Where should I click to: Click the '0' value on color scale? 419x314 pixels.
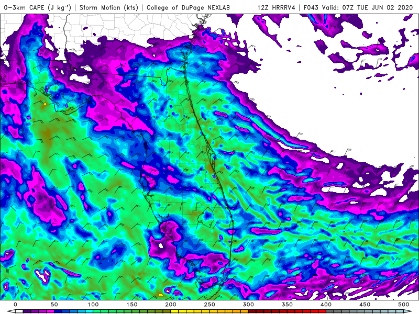click(15, 305)
